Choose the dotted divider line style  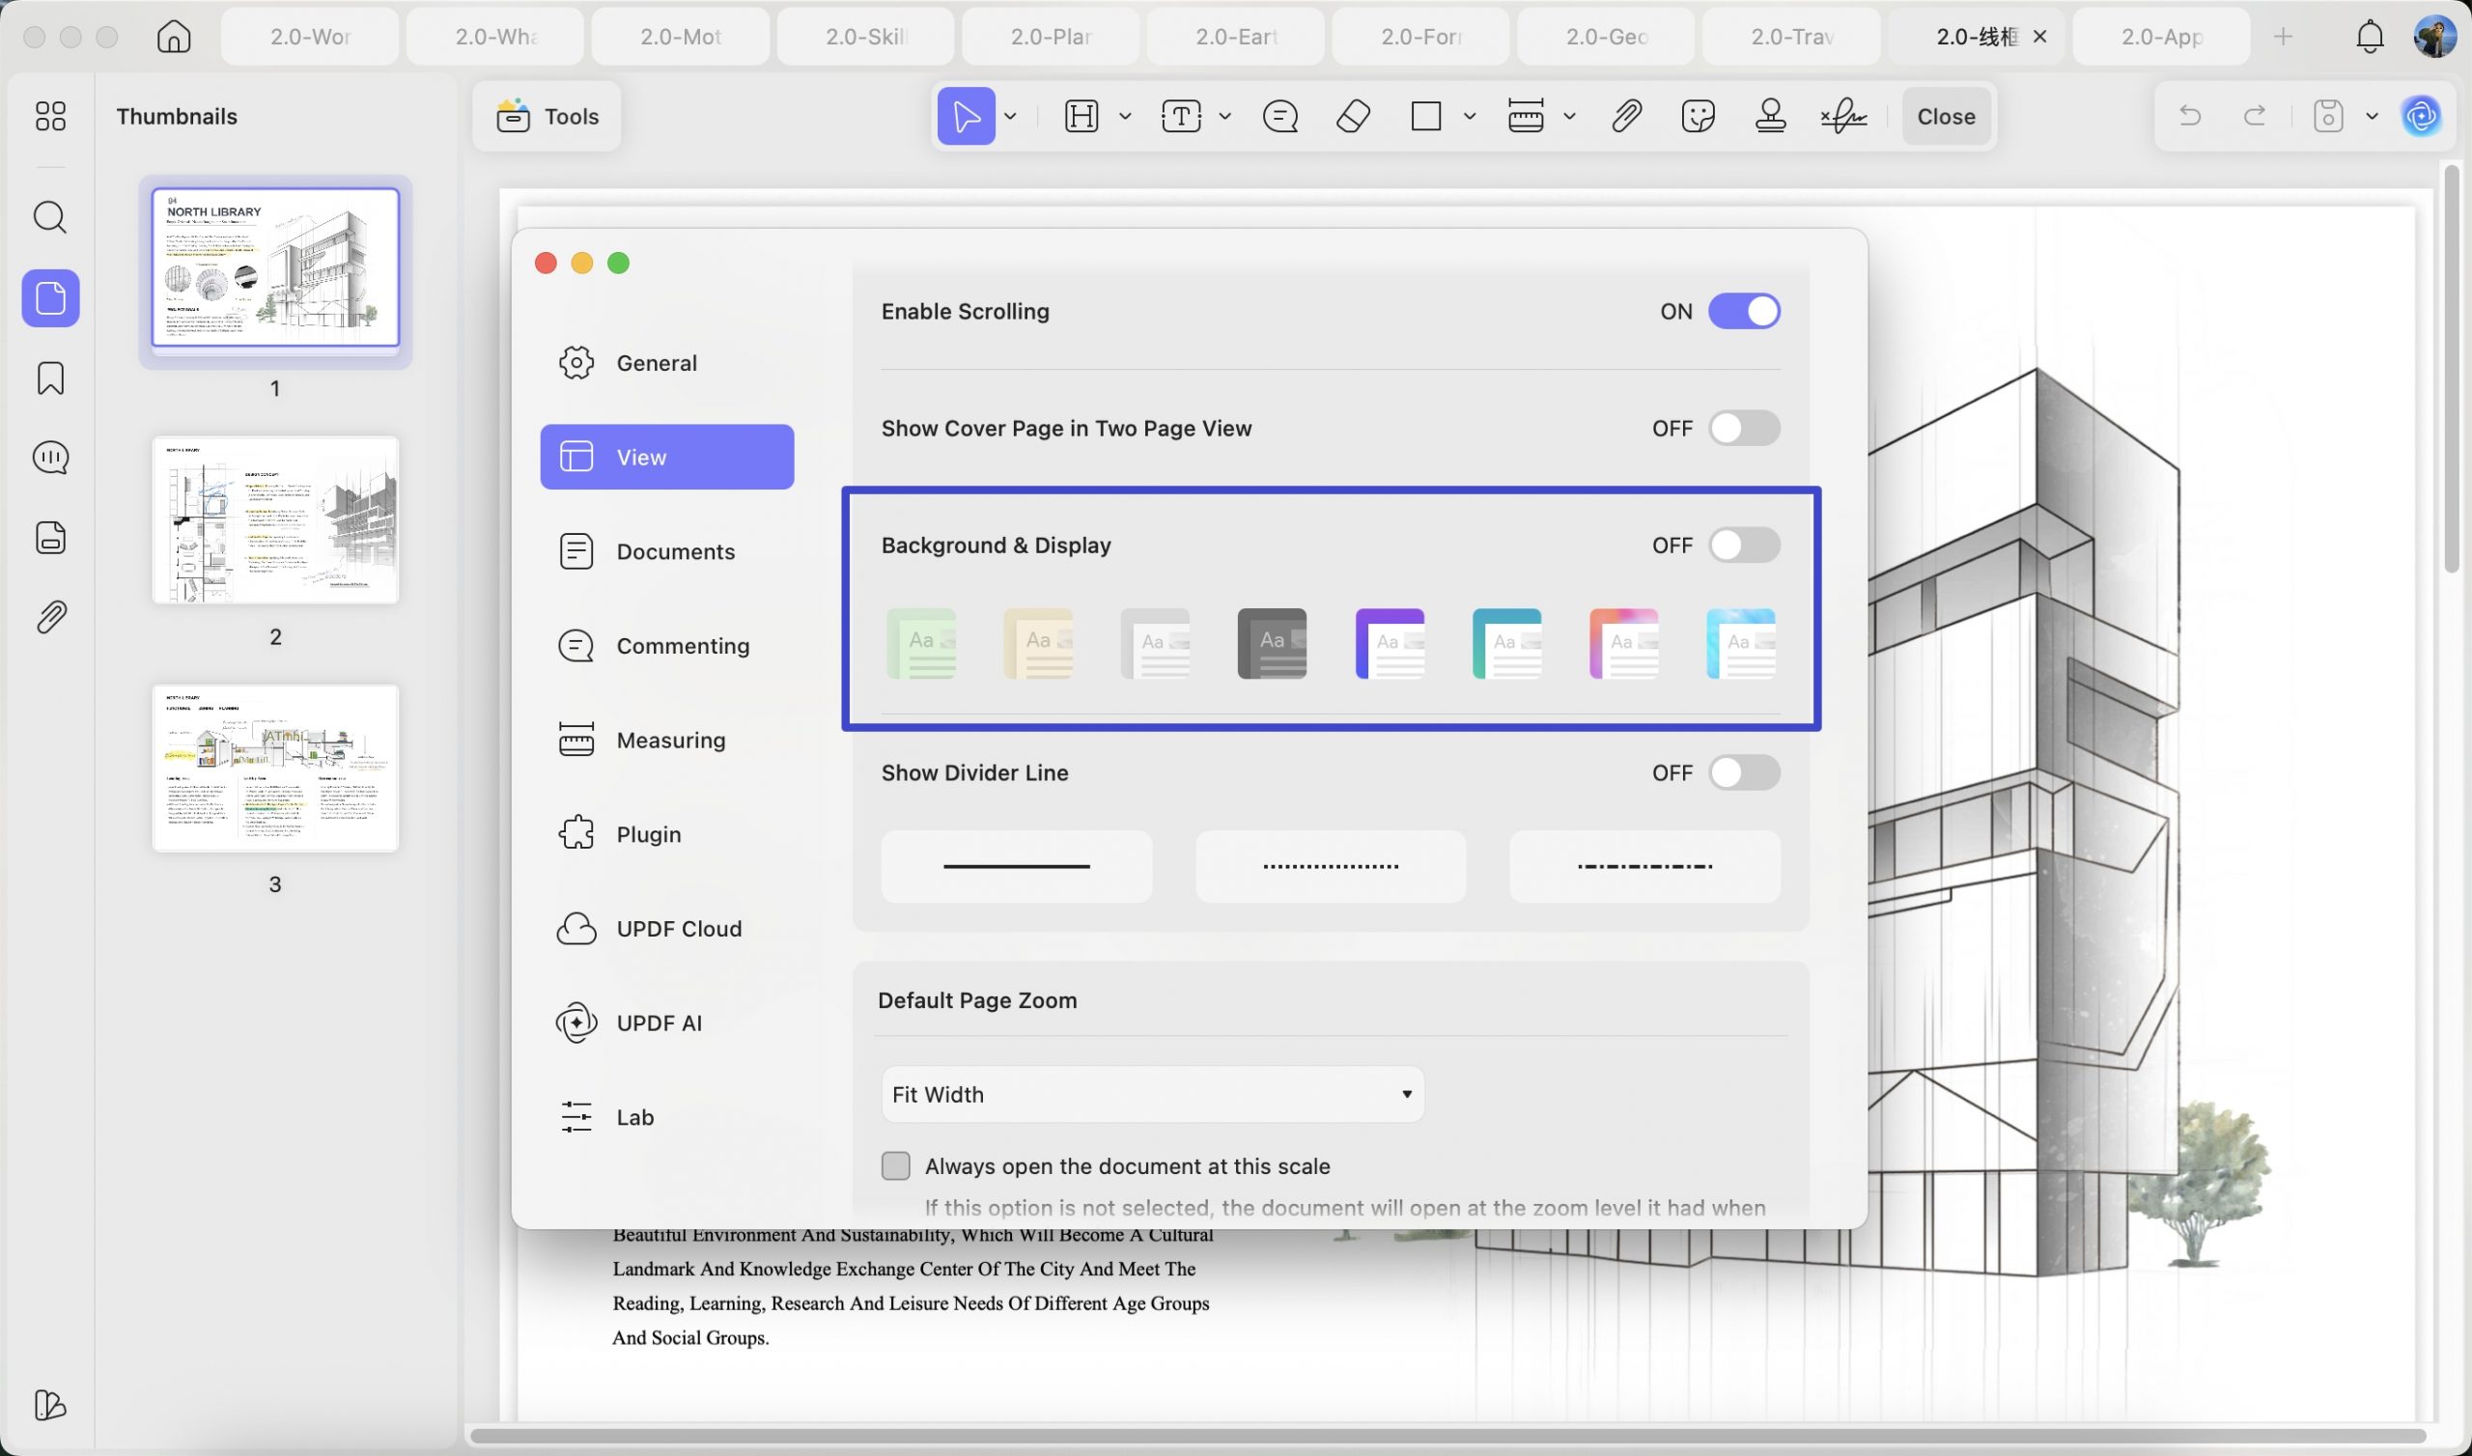coord(1331,866)
